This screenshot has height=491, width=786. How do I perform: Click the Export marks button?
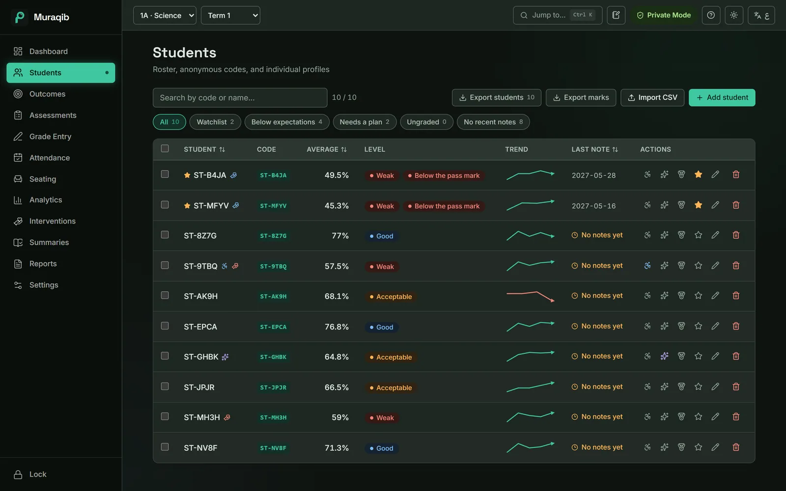pos(581,98)
